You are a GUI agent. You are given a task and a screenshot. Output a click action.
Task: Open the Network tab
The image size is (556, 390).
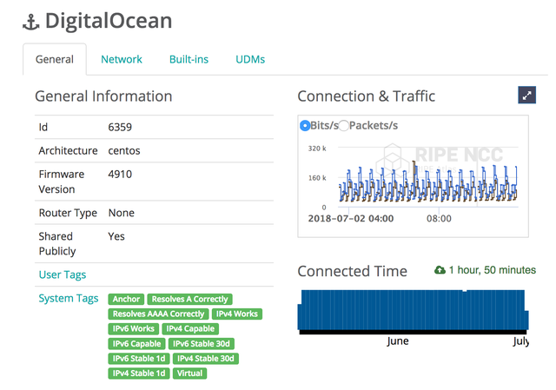point(122,59)
